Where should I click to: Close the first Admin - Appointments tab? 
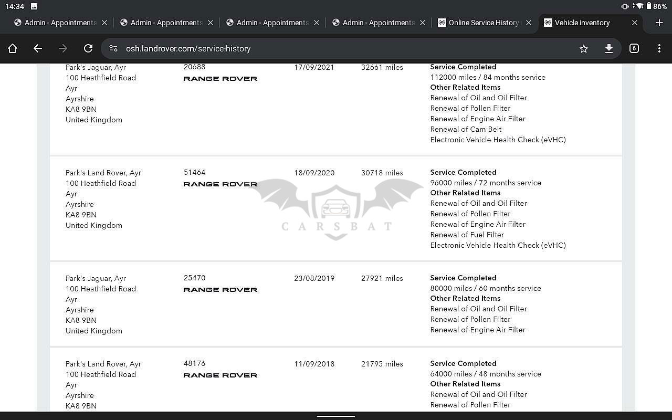click(x=104, y=23)
